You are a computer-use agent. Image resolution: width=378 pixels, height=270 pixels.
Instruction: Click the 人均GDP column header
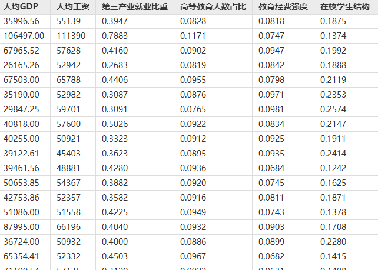(x=17, y=7)
